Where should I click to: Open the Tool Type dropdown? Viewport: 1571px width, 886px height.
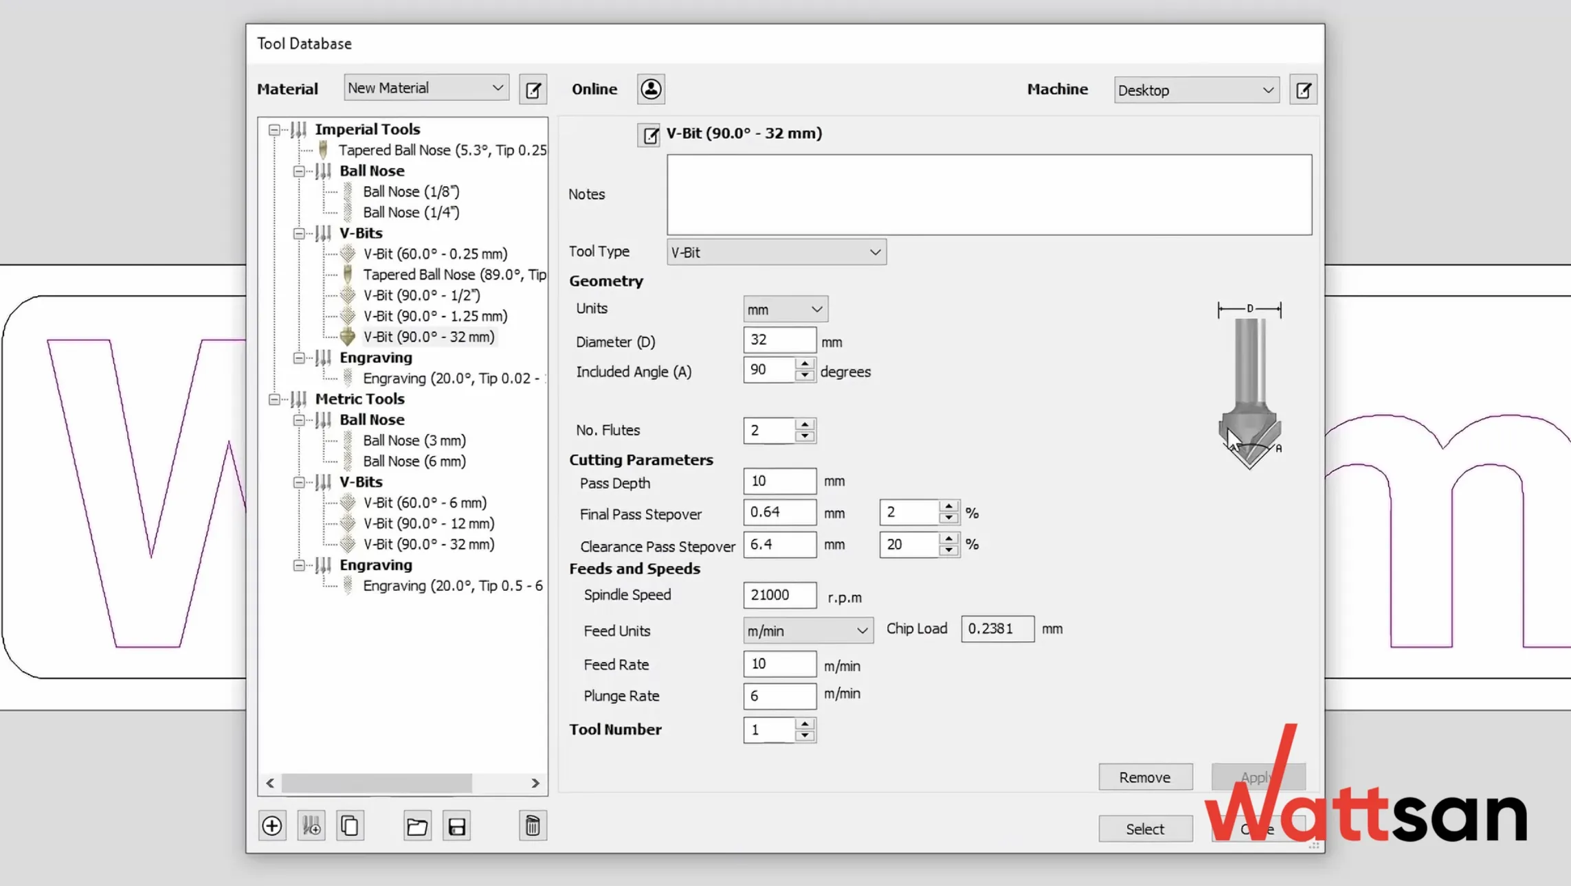coord(777,252)
